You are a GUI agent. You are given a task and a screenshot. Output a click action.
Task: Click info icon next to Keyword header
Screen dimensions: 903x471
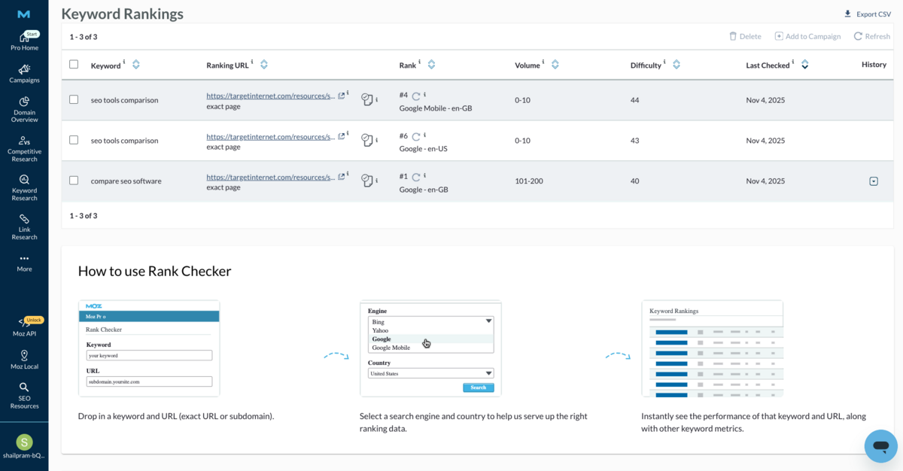point(124,62)
